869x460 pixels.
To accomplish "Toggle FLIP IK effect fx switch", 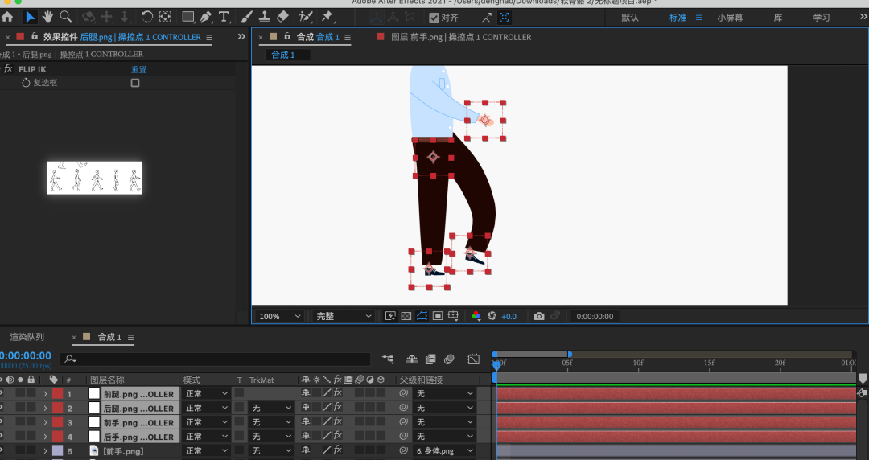I will click(x=8, y=69).
